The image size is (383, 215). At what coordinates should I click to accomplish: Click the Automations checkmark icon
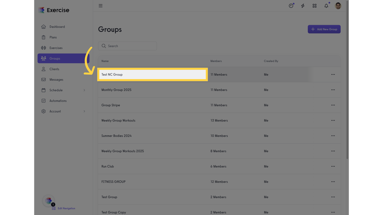click(43, 101)
